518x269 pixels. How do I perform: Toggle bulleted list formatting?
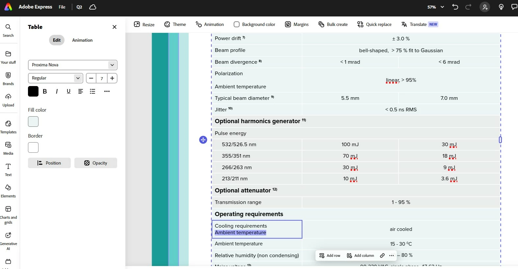coord(92,91)
